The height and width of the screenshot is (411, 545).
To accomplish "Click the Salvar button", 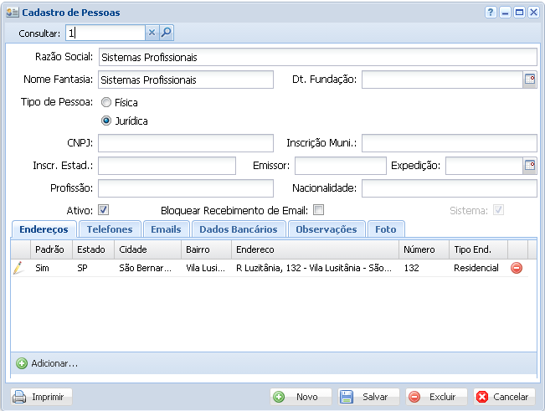I will coord(368,397).
